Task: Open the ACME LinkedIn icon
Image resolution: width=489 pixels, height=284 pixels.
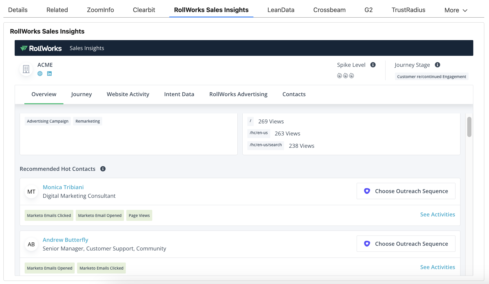Action: coord(49,74)
